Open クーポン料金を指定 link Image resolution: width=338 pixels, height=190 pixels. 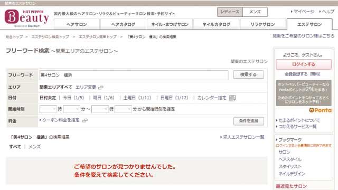[x=61, y=120]
